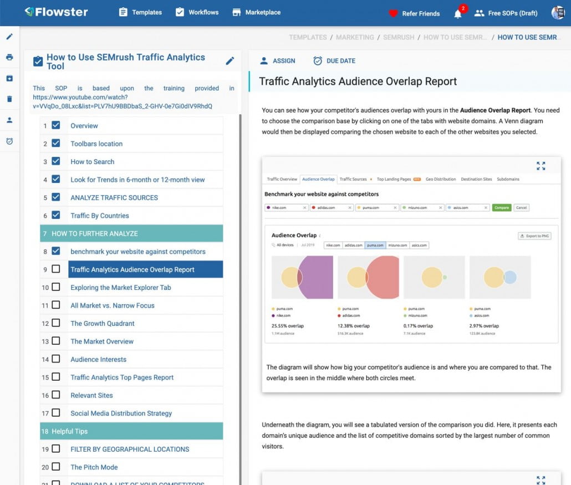The width and height of the screenshot is (571, 485).
Task: Check The Growth Quadrant checkbox
Action: 56,323
